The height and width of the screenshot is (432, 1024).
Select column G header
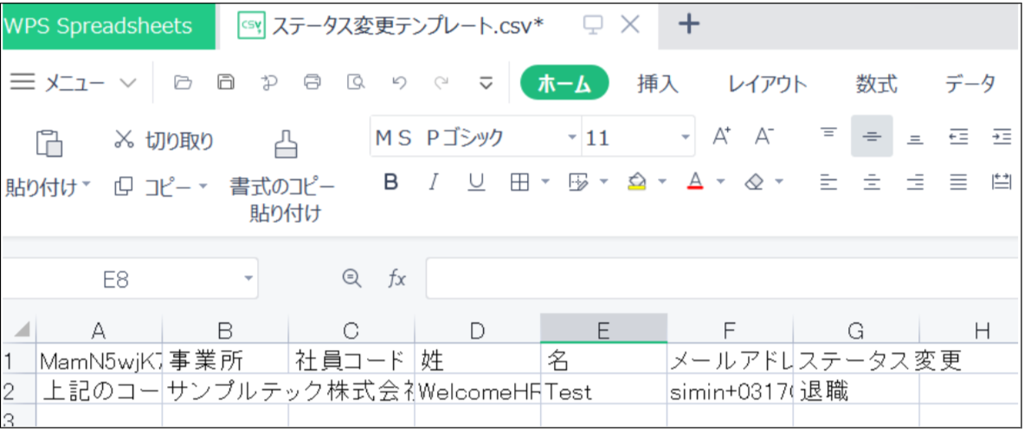click(x=856, y=330)
